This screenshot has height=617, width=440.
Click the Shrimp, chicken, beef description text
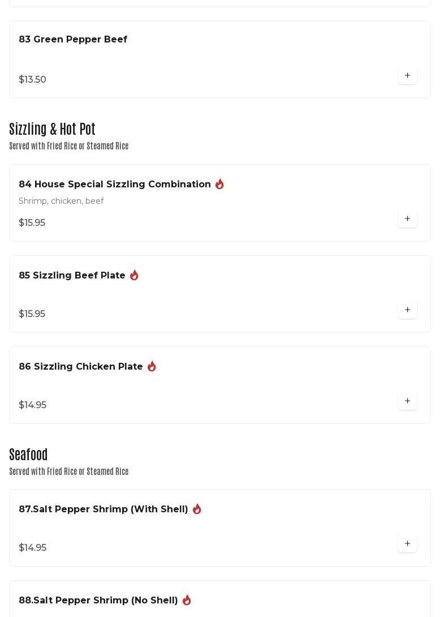(x=61, y=201)
